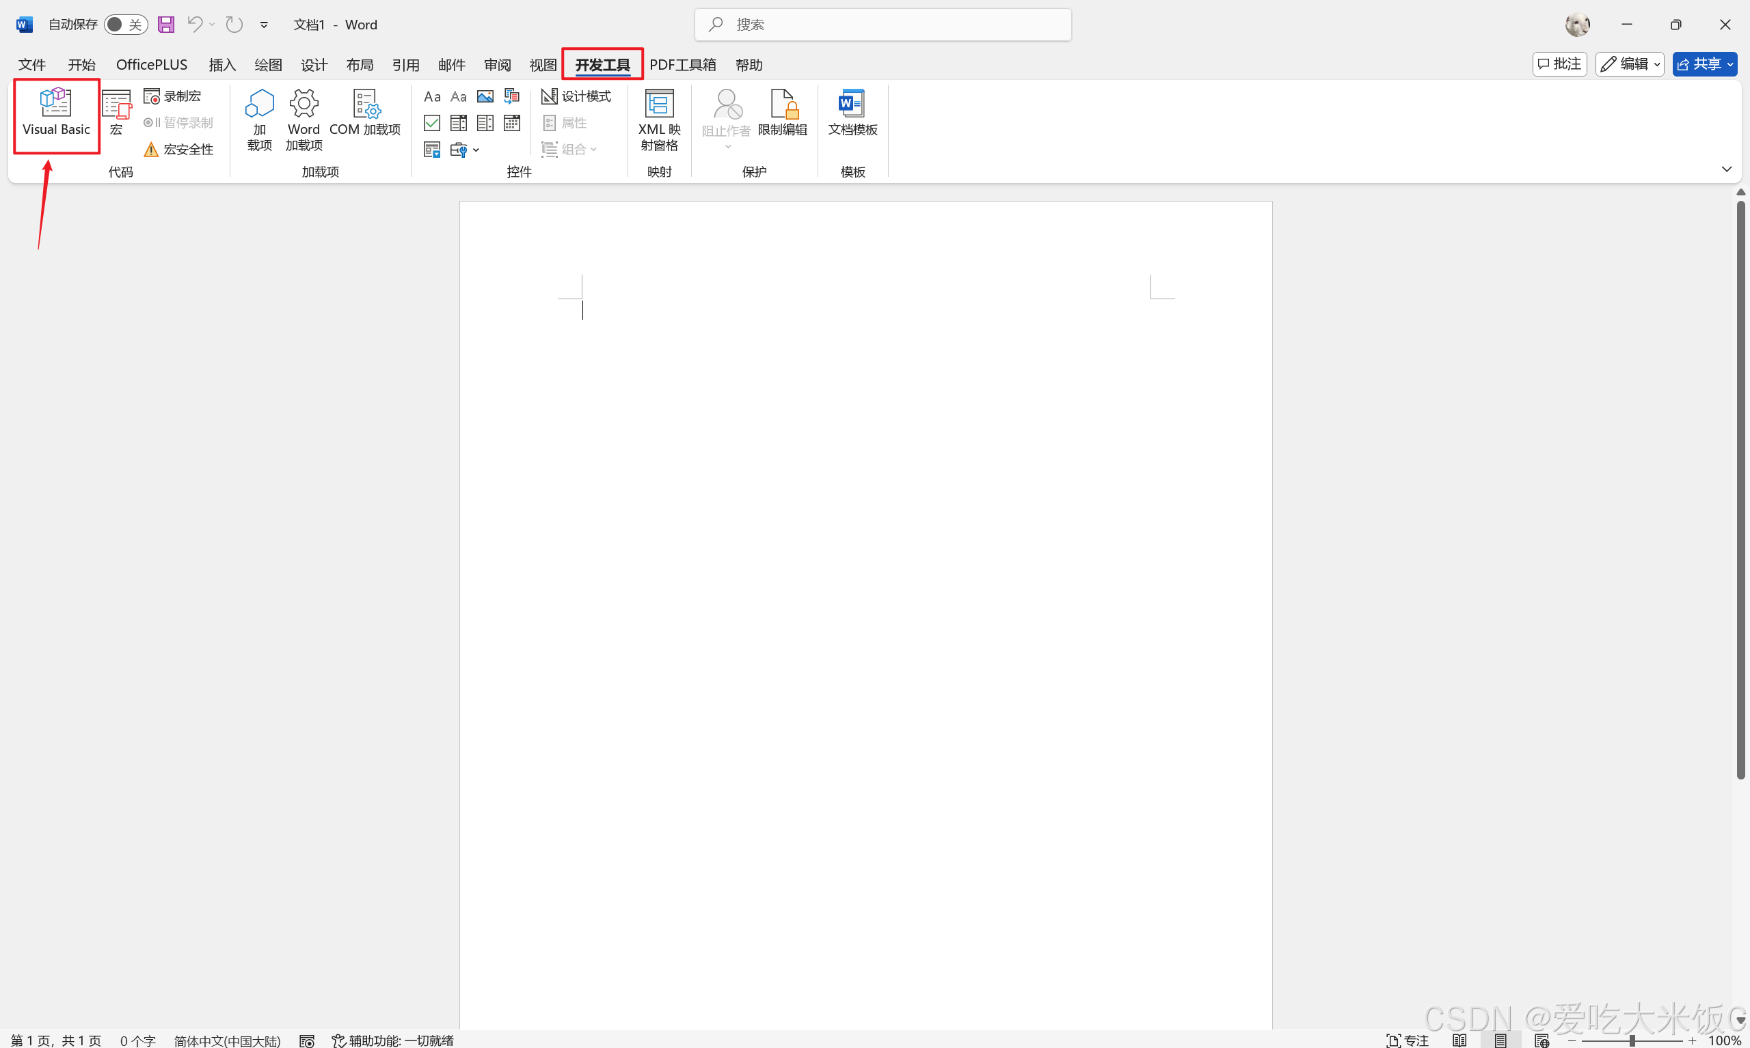Open Macro Security (宏安全性) settings
1750x1048 pixels.
tap(180, 149)
